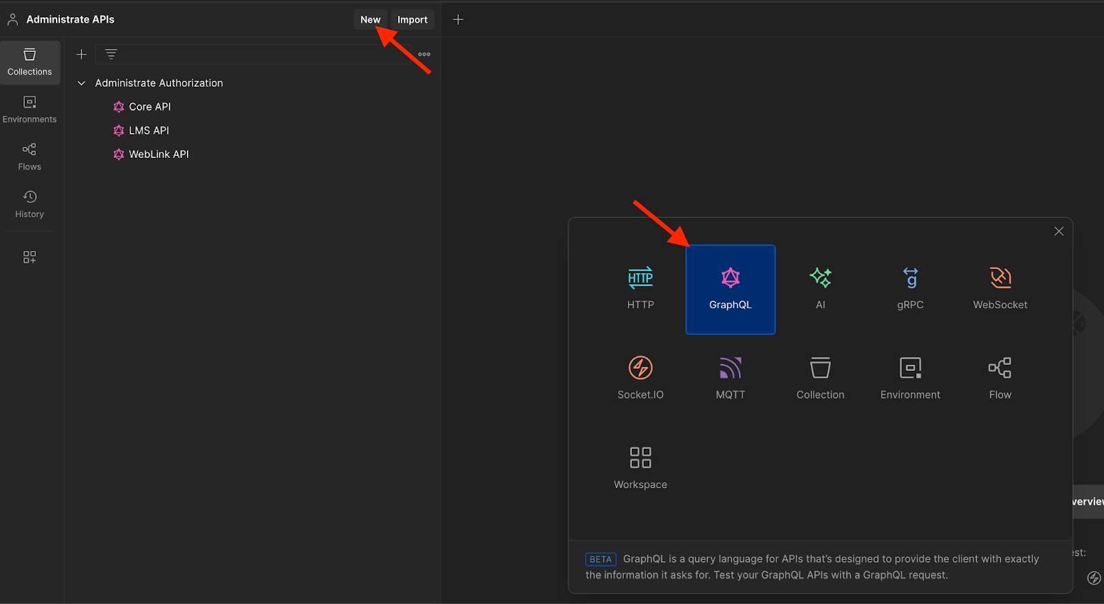Click the workspace user icon
Image resolution: width=1104 pixels, height=604 pixels.
click(x=12, y=19)
